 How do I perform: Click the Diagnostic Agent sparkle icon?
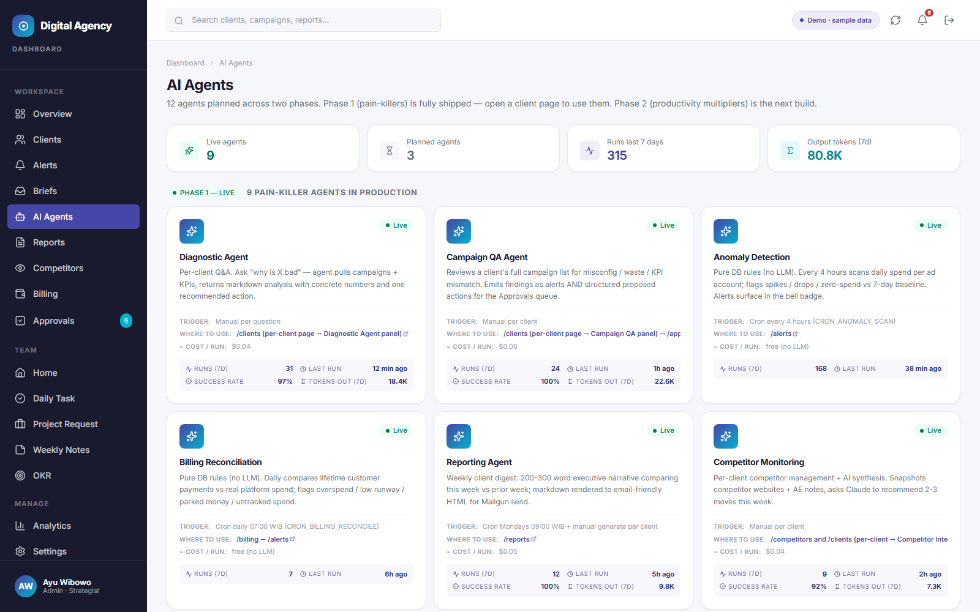[192, 231]
